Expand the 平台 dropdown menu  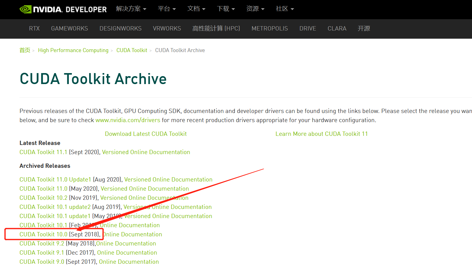point(167,9)
